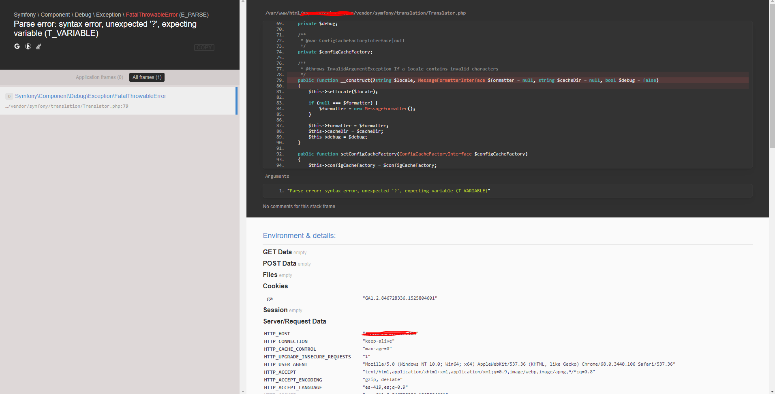This screenshot has width=775, height=394.
Task: Copy the exception with the COPY button
Action: [204, 47]
